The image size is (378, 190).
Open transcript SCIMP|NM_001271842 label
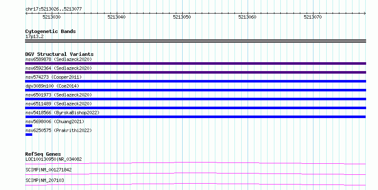[x=48, y=170]
